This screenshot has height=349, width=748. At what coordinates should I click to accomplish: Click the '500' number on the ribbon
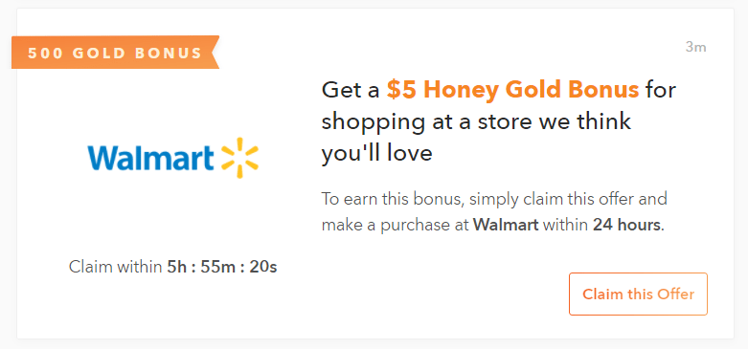point(46,53)
